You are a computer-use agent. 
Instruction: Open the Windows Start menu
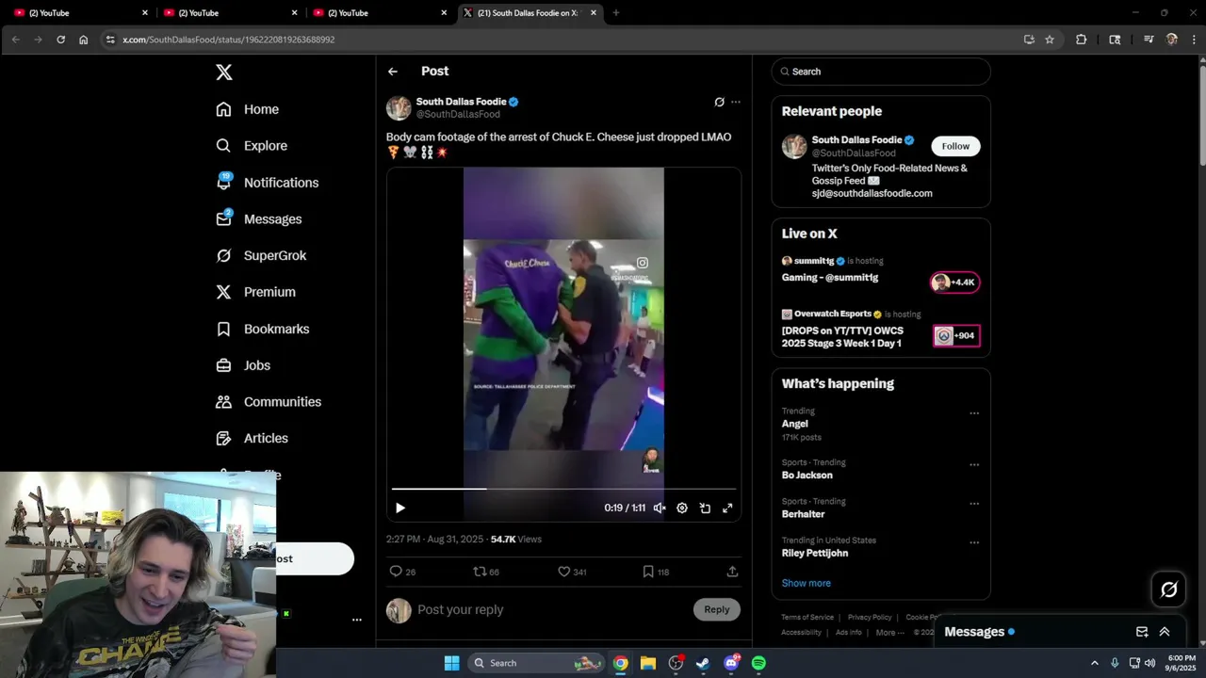[x=451, y=663]
